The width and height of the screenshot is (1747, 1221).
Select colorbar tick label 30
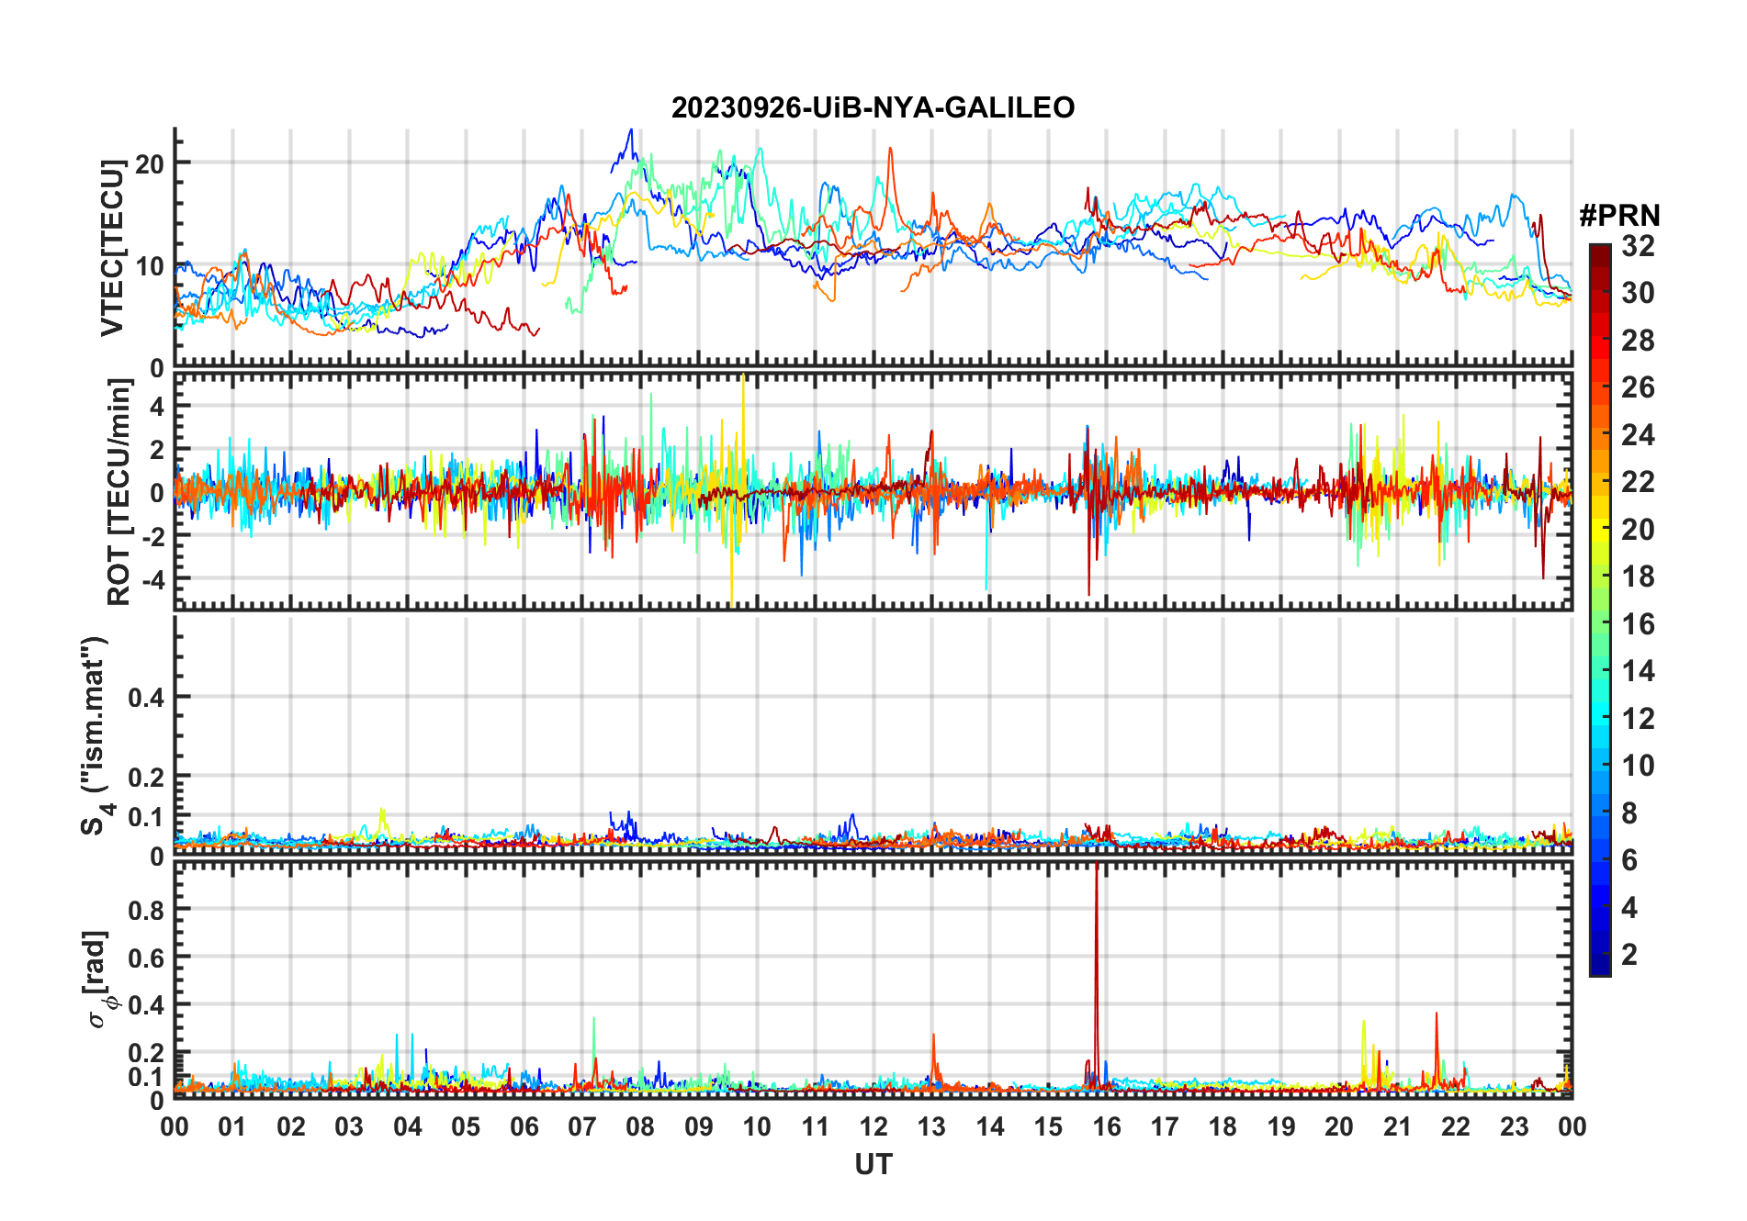point(1638,293)
